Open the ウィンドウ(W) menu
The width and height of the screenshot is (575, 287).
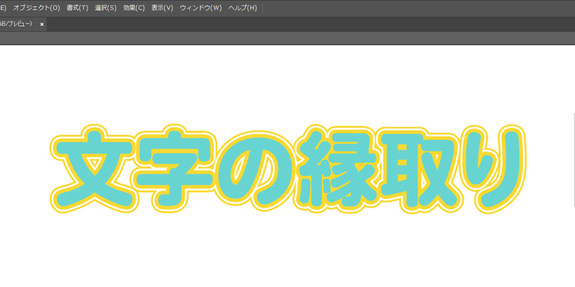[x=201, y=8]
